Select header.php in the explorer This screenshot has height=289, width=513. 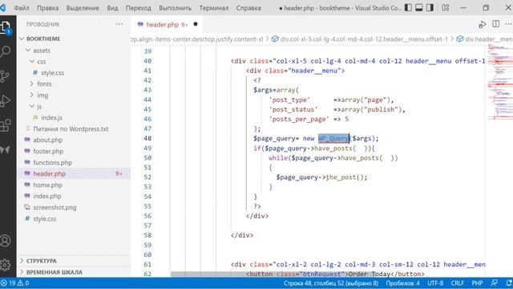point(74,173)
